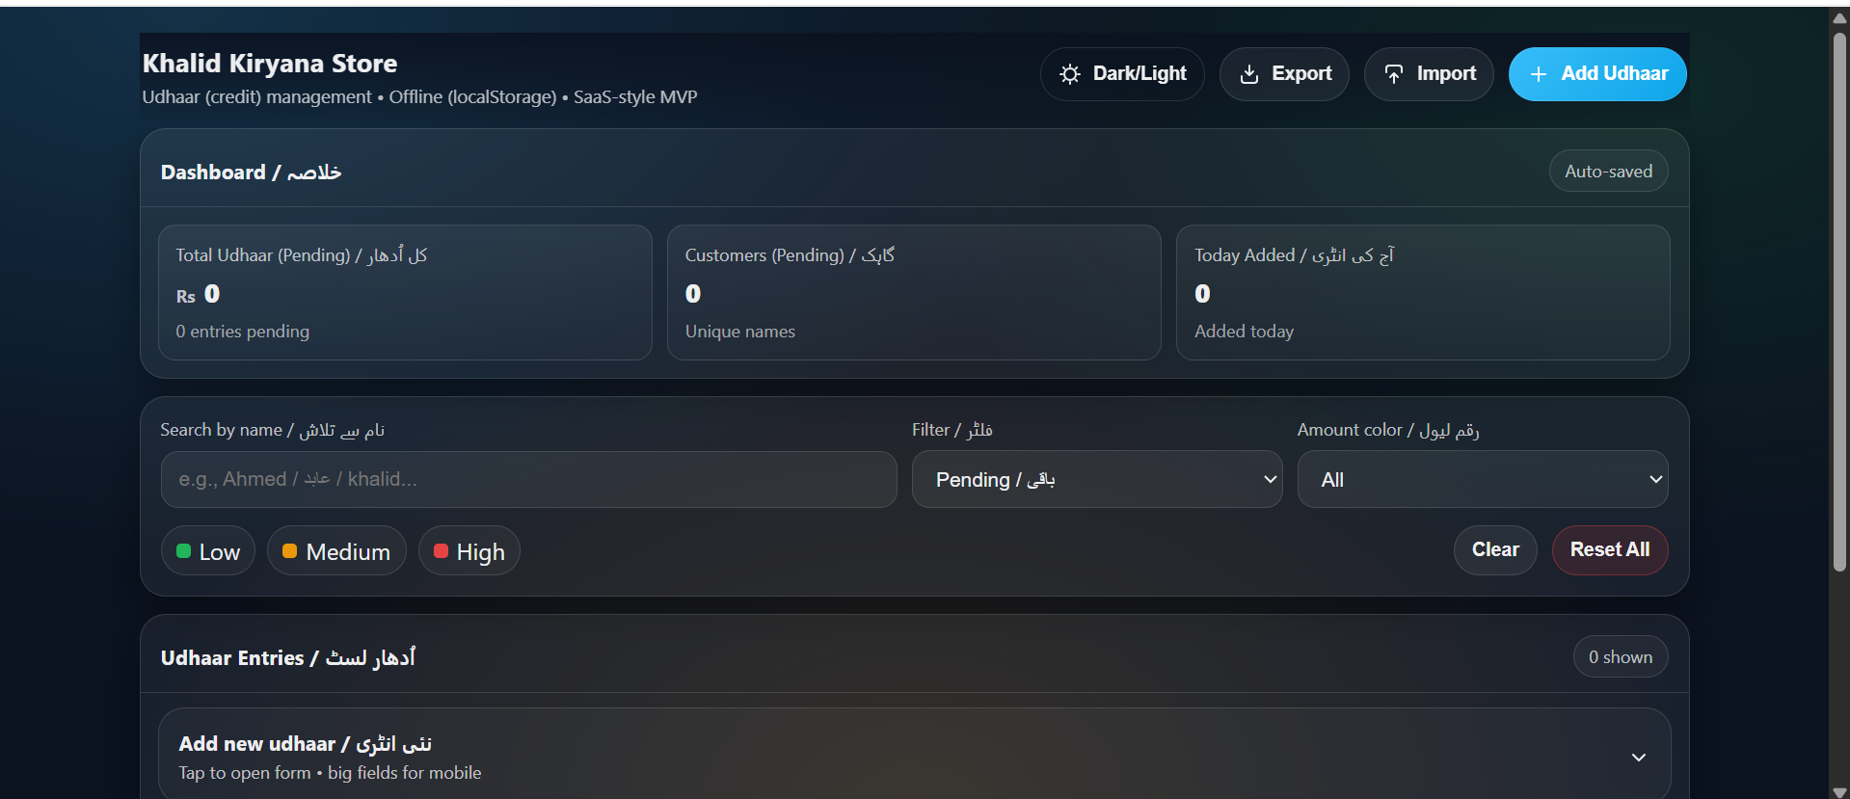Screen dimensions: 1850x799
Task: Select the Low amount chip label
Action: pyautogui.click(x=220, y=552)
